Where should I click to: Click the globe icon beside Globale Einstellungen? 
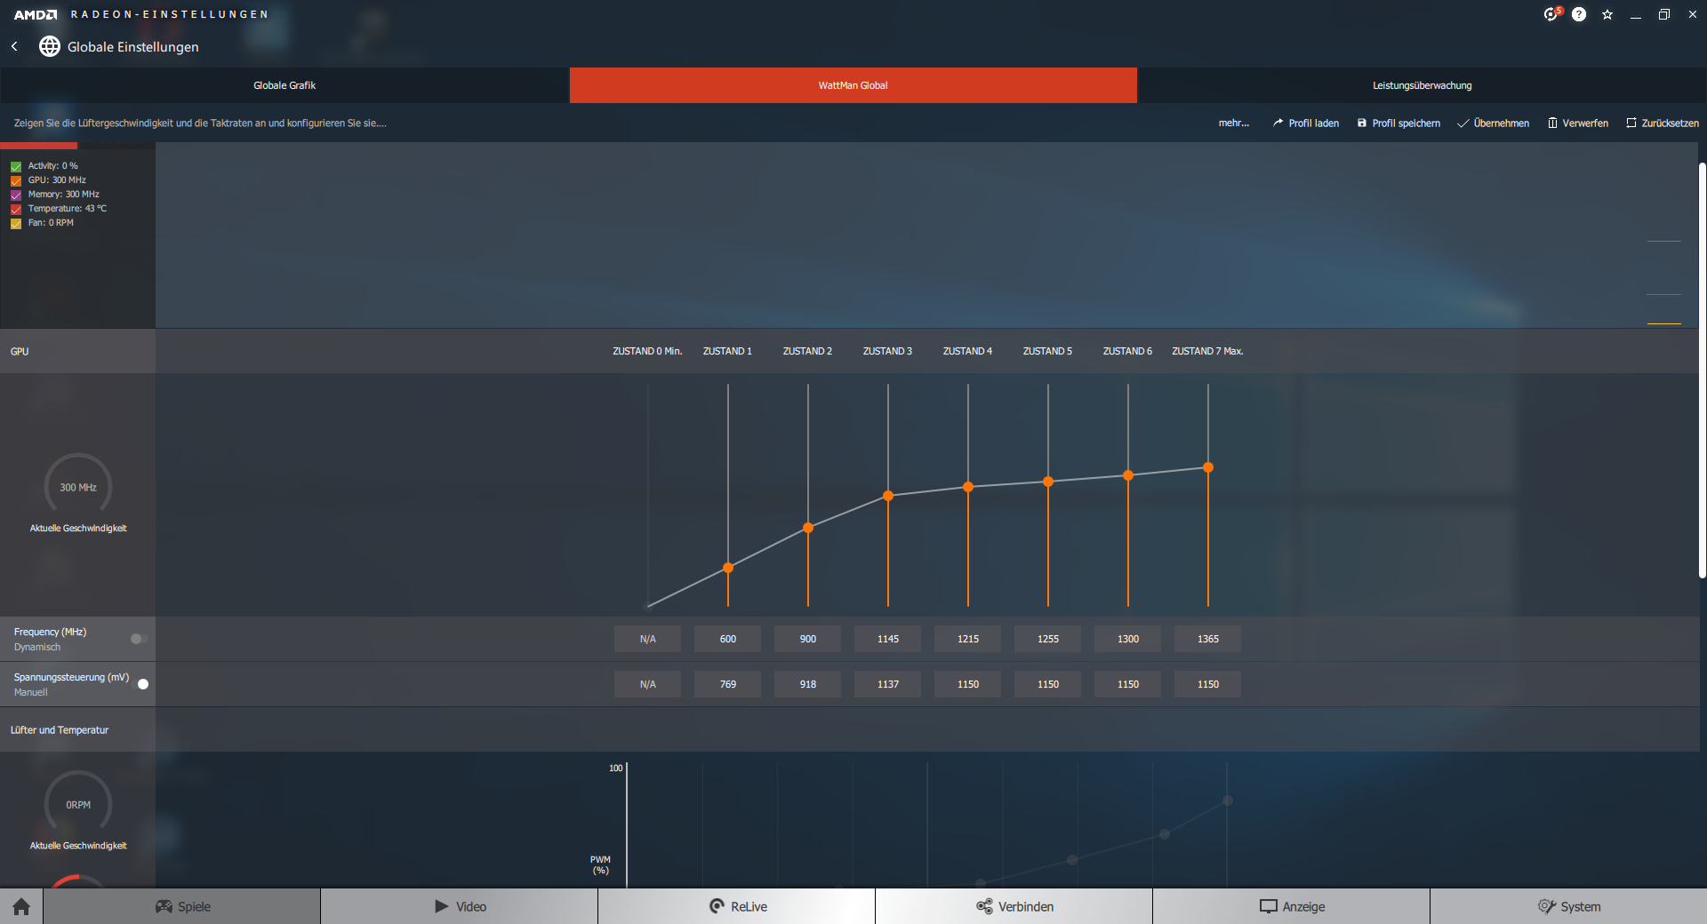click(x=50, y=46)
